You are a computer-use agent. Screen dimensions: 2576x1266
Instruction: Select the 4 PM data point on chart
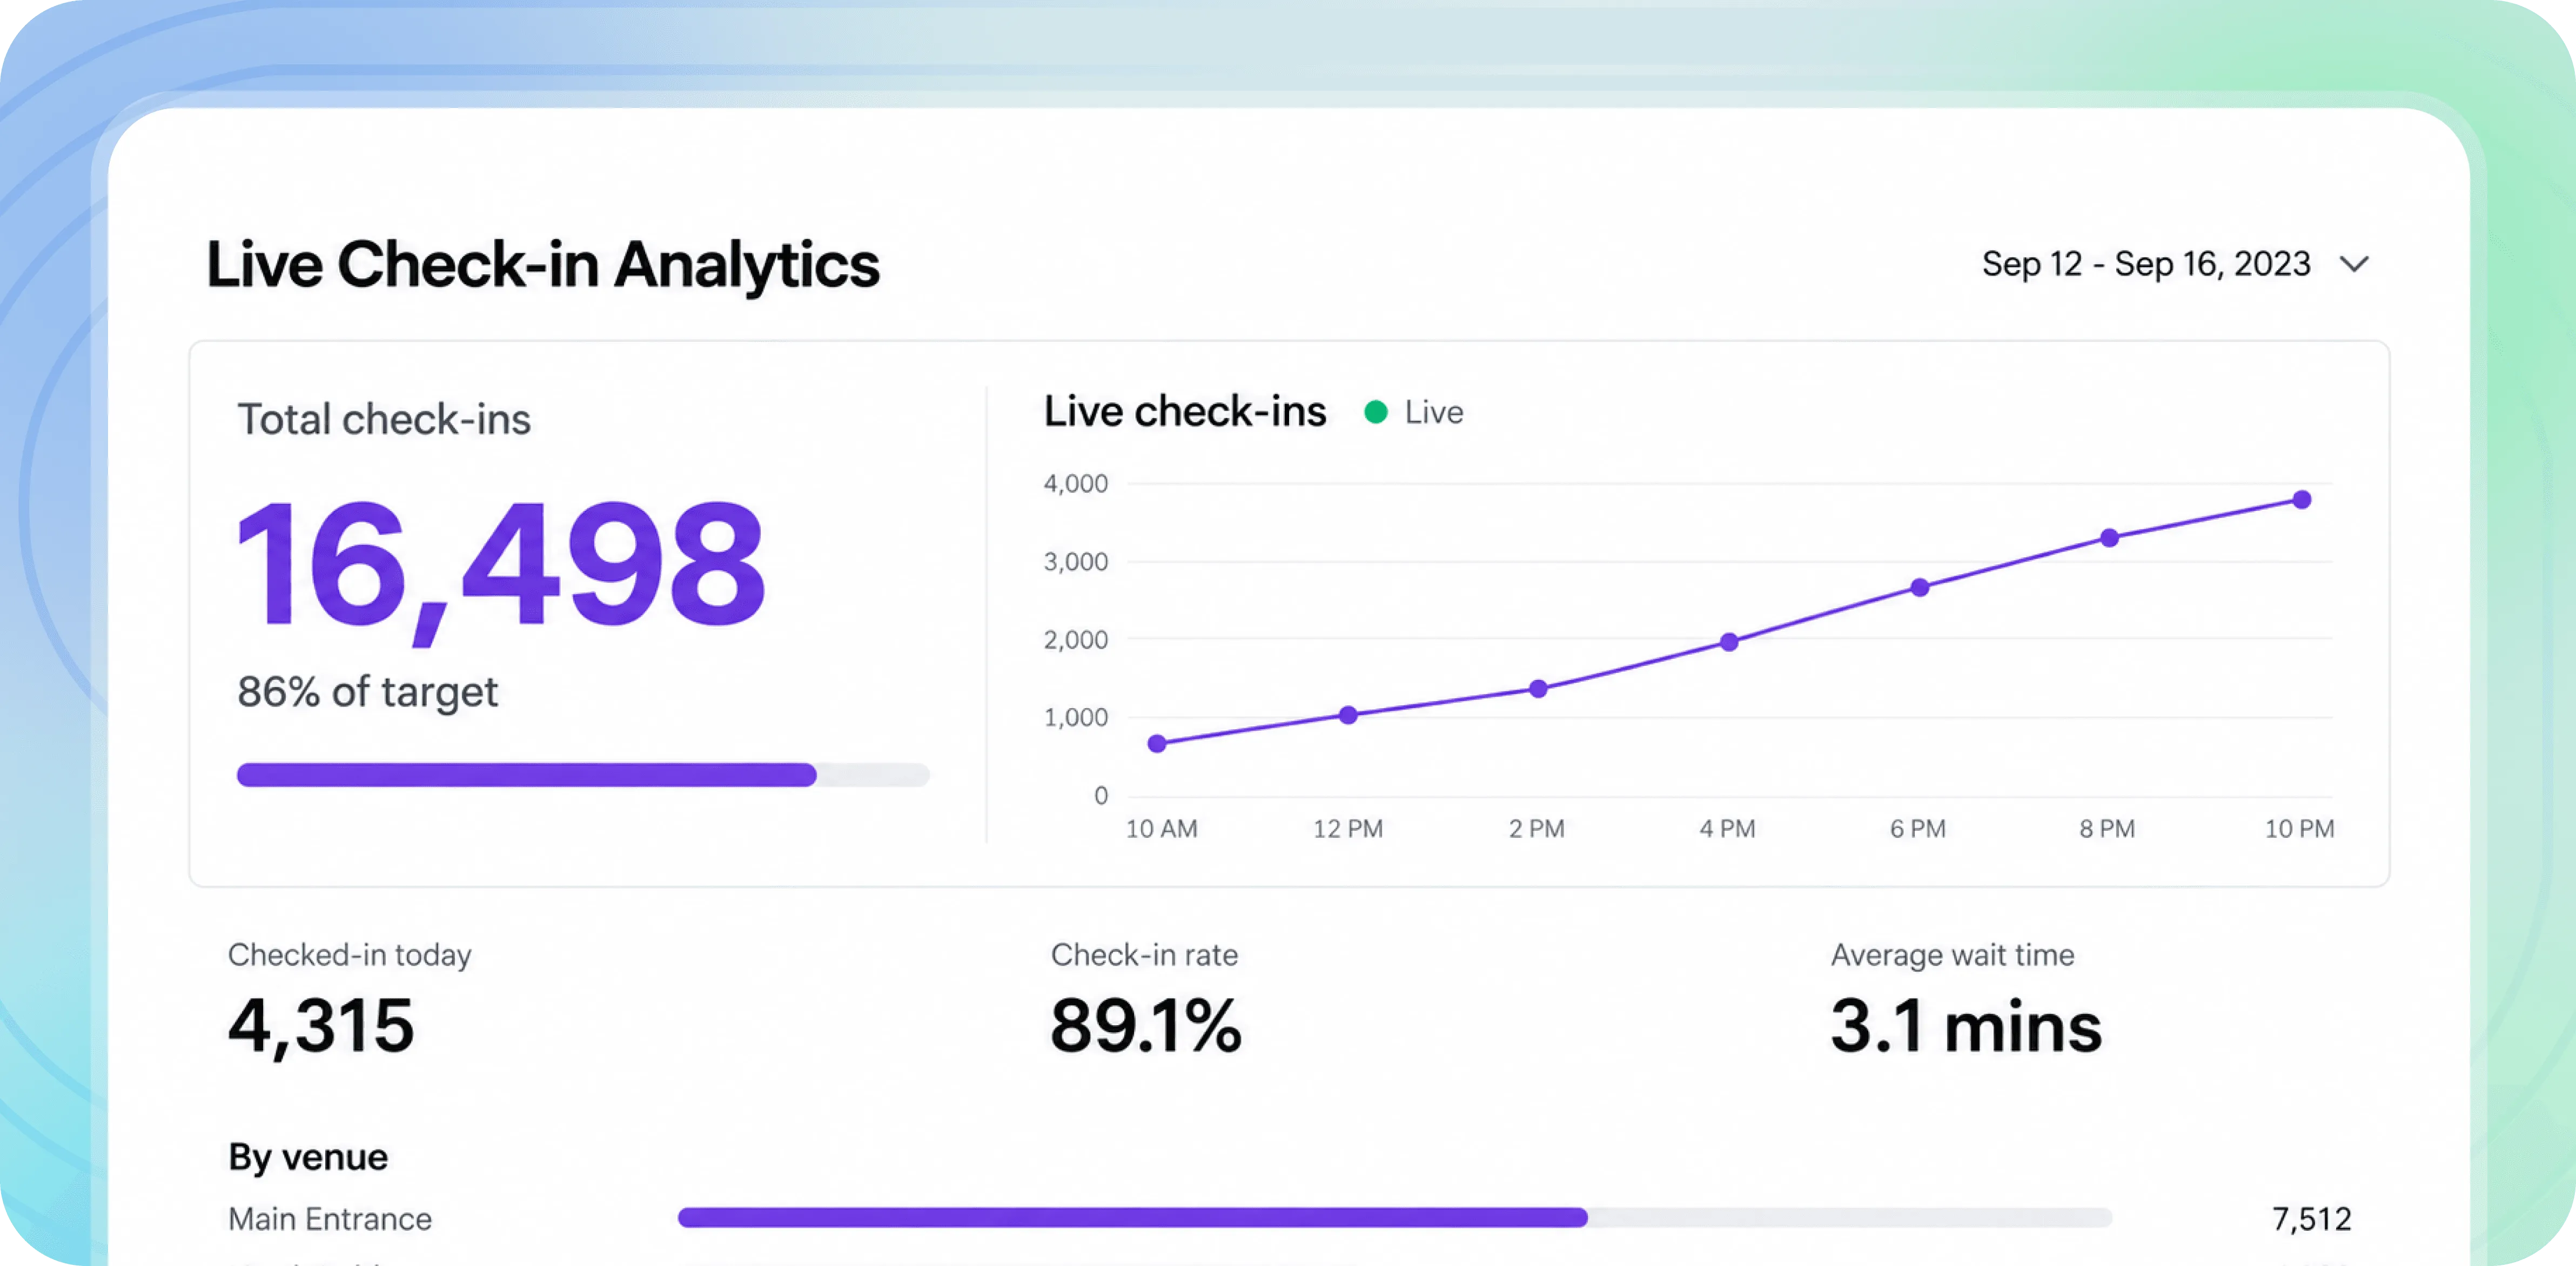point(1729,642)
